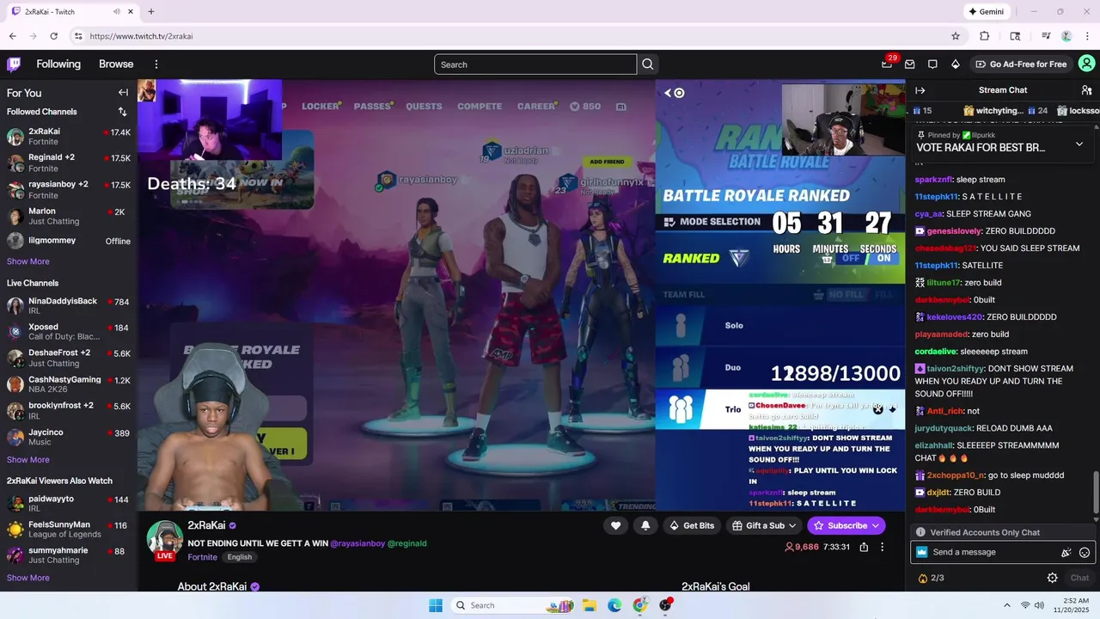Screen dimensions: 1100x619
Task: Show more live channels
Action: coord(28,460)
